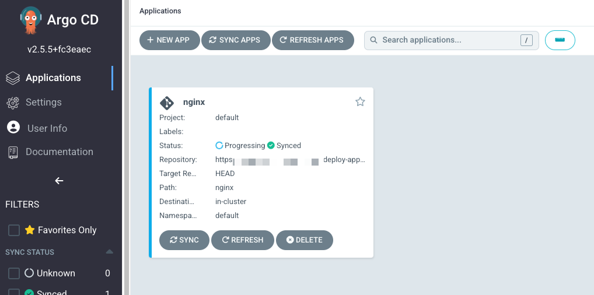Click the Applications breadcrumb title

pyautogui.click(x=160, y=11)
